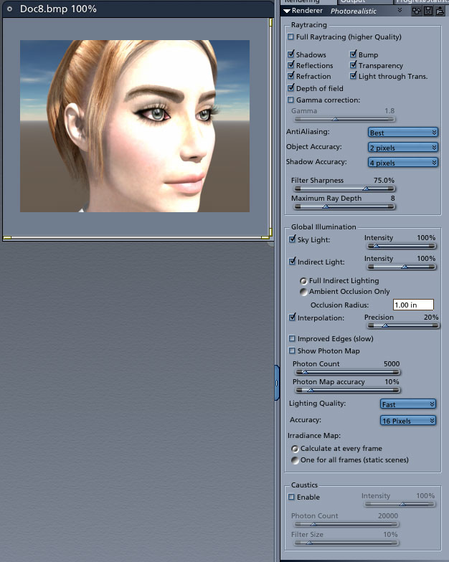Click the Doc8.bmp 100% window title
The width and height of the screenshot is (449, 562).
[x=58, y=9]
